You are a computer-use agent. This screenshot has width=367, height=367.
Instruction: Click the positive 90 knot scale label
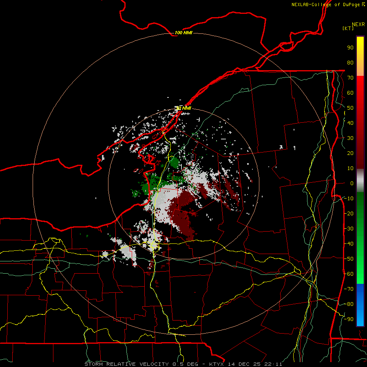(350, 48)
